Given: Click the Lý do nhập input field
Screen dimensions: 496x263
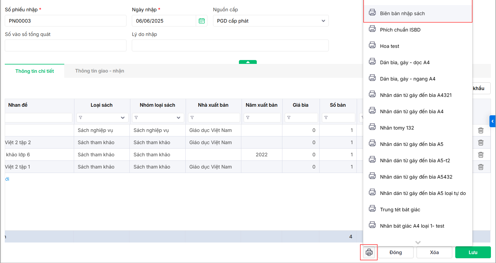Looking at the screenshot, I should [230, 45].
